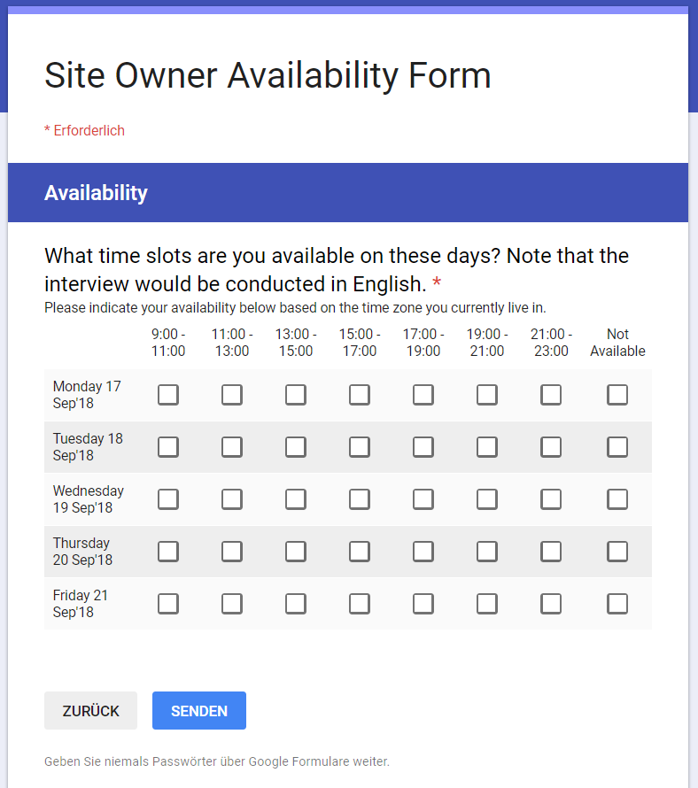This screenshot has width=698, height=788.
Task: Mark Friday 21 Sep as Not Available
Action: 617,603
